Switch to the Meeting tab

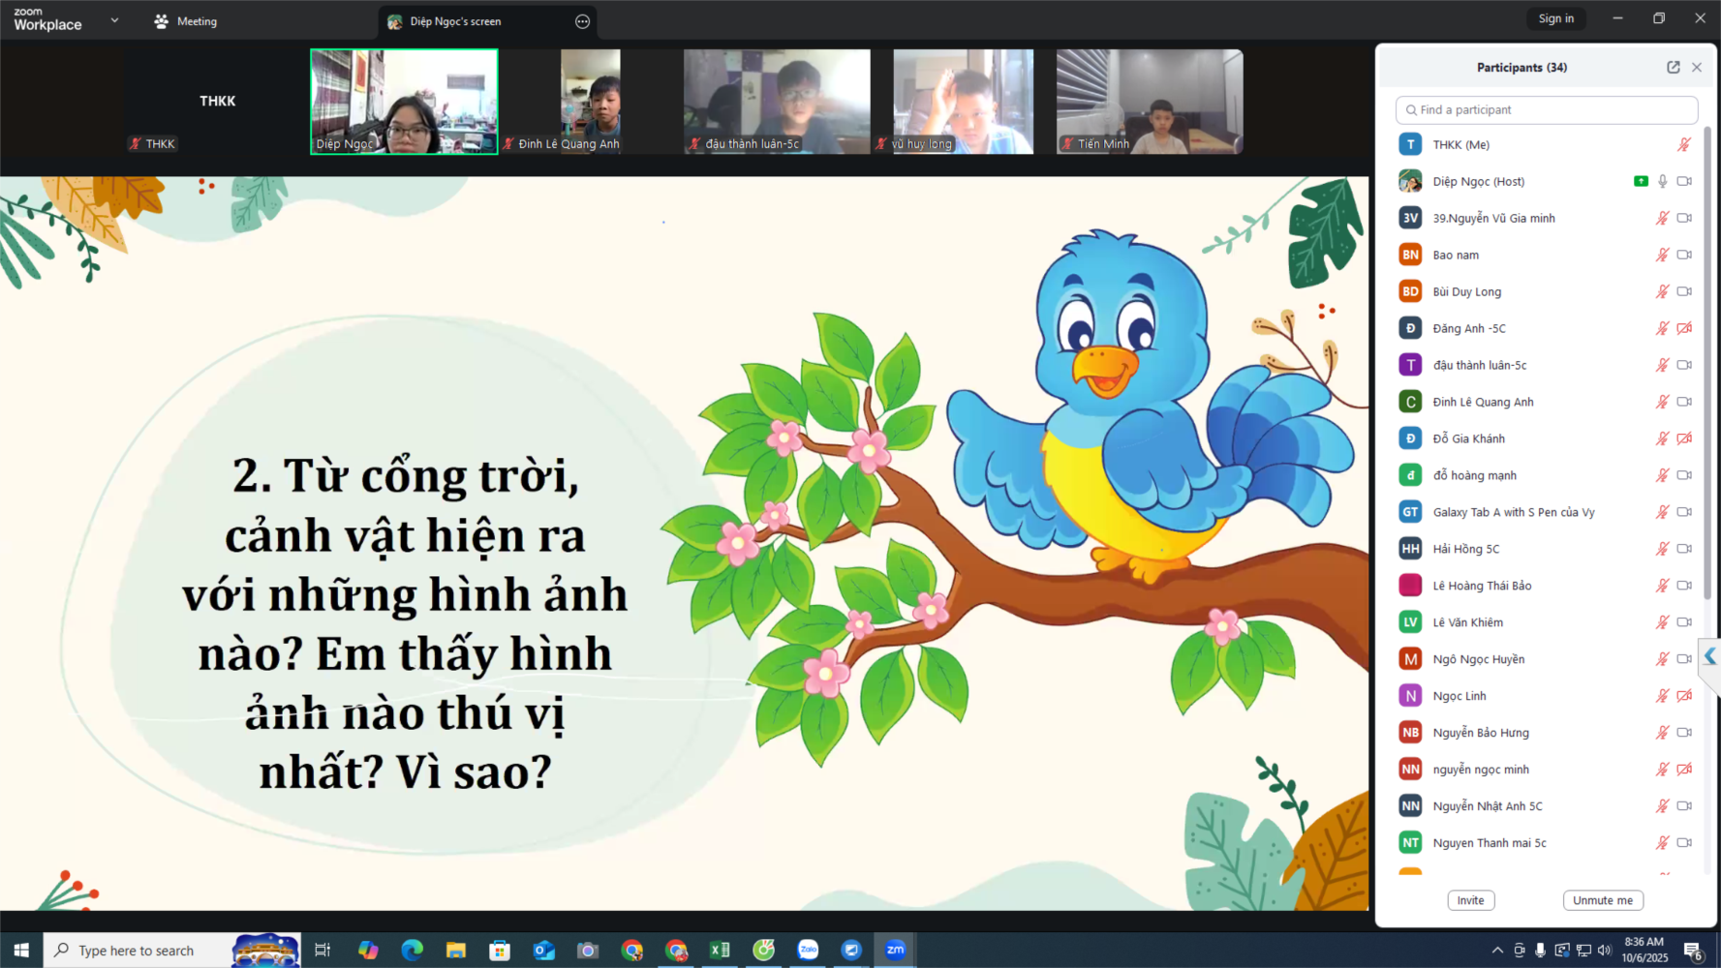pos(186,21)
